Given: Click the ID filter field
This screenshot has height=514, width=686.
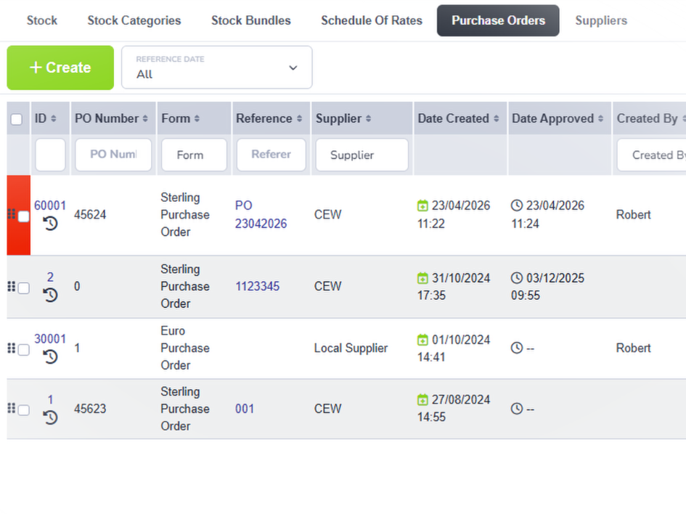Looking at the screenshot, I should [x=50, y=155].
